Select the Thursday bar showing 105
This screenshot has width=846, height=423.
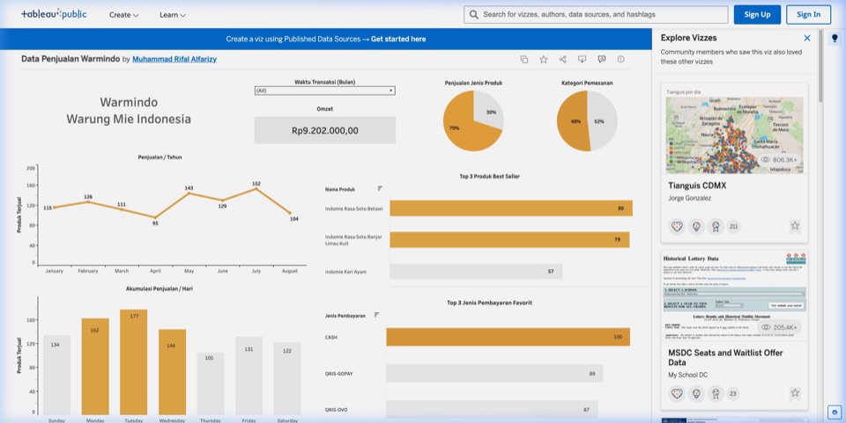[211, 383]
